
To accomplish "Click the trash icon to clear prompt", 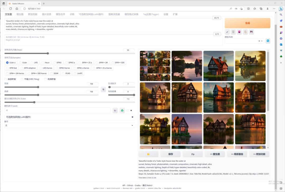I will 233,32.
